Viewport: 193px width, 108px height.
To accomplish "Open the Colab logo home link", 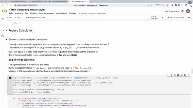I will point(5,11).
